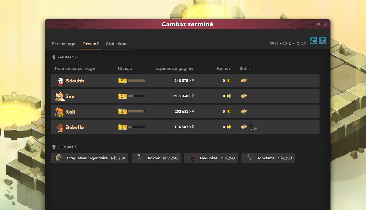Select the Fléaunide name

click(x=209, y=158)
